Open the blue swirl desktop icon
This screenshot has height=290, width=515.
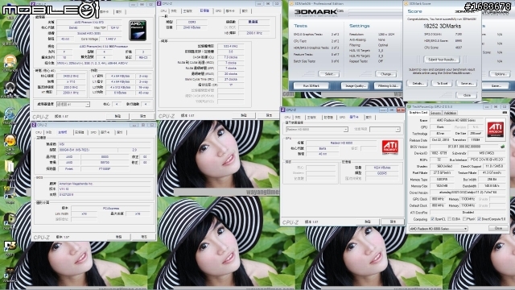(10, 114)
